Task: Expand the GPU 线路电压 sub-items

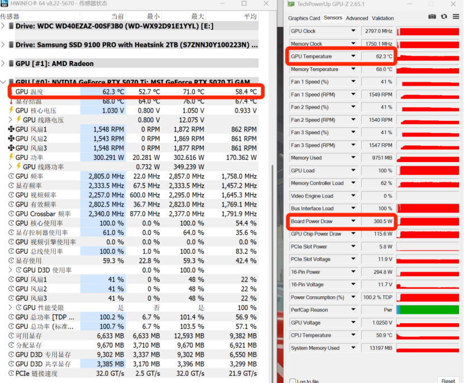Action: [11, 120]
